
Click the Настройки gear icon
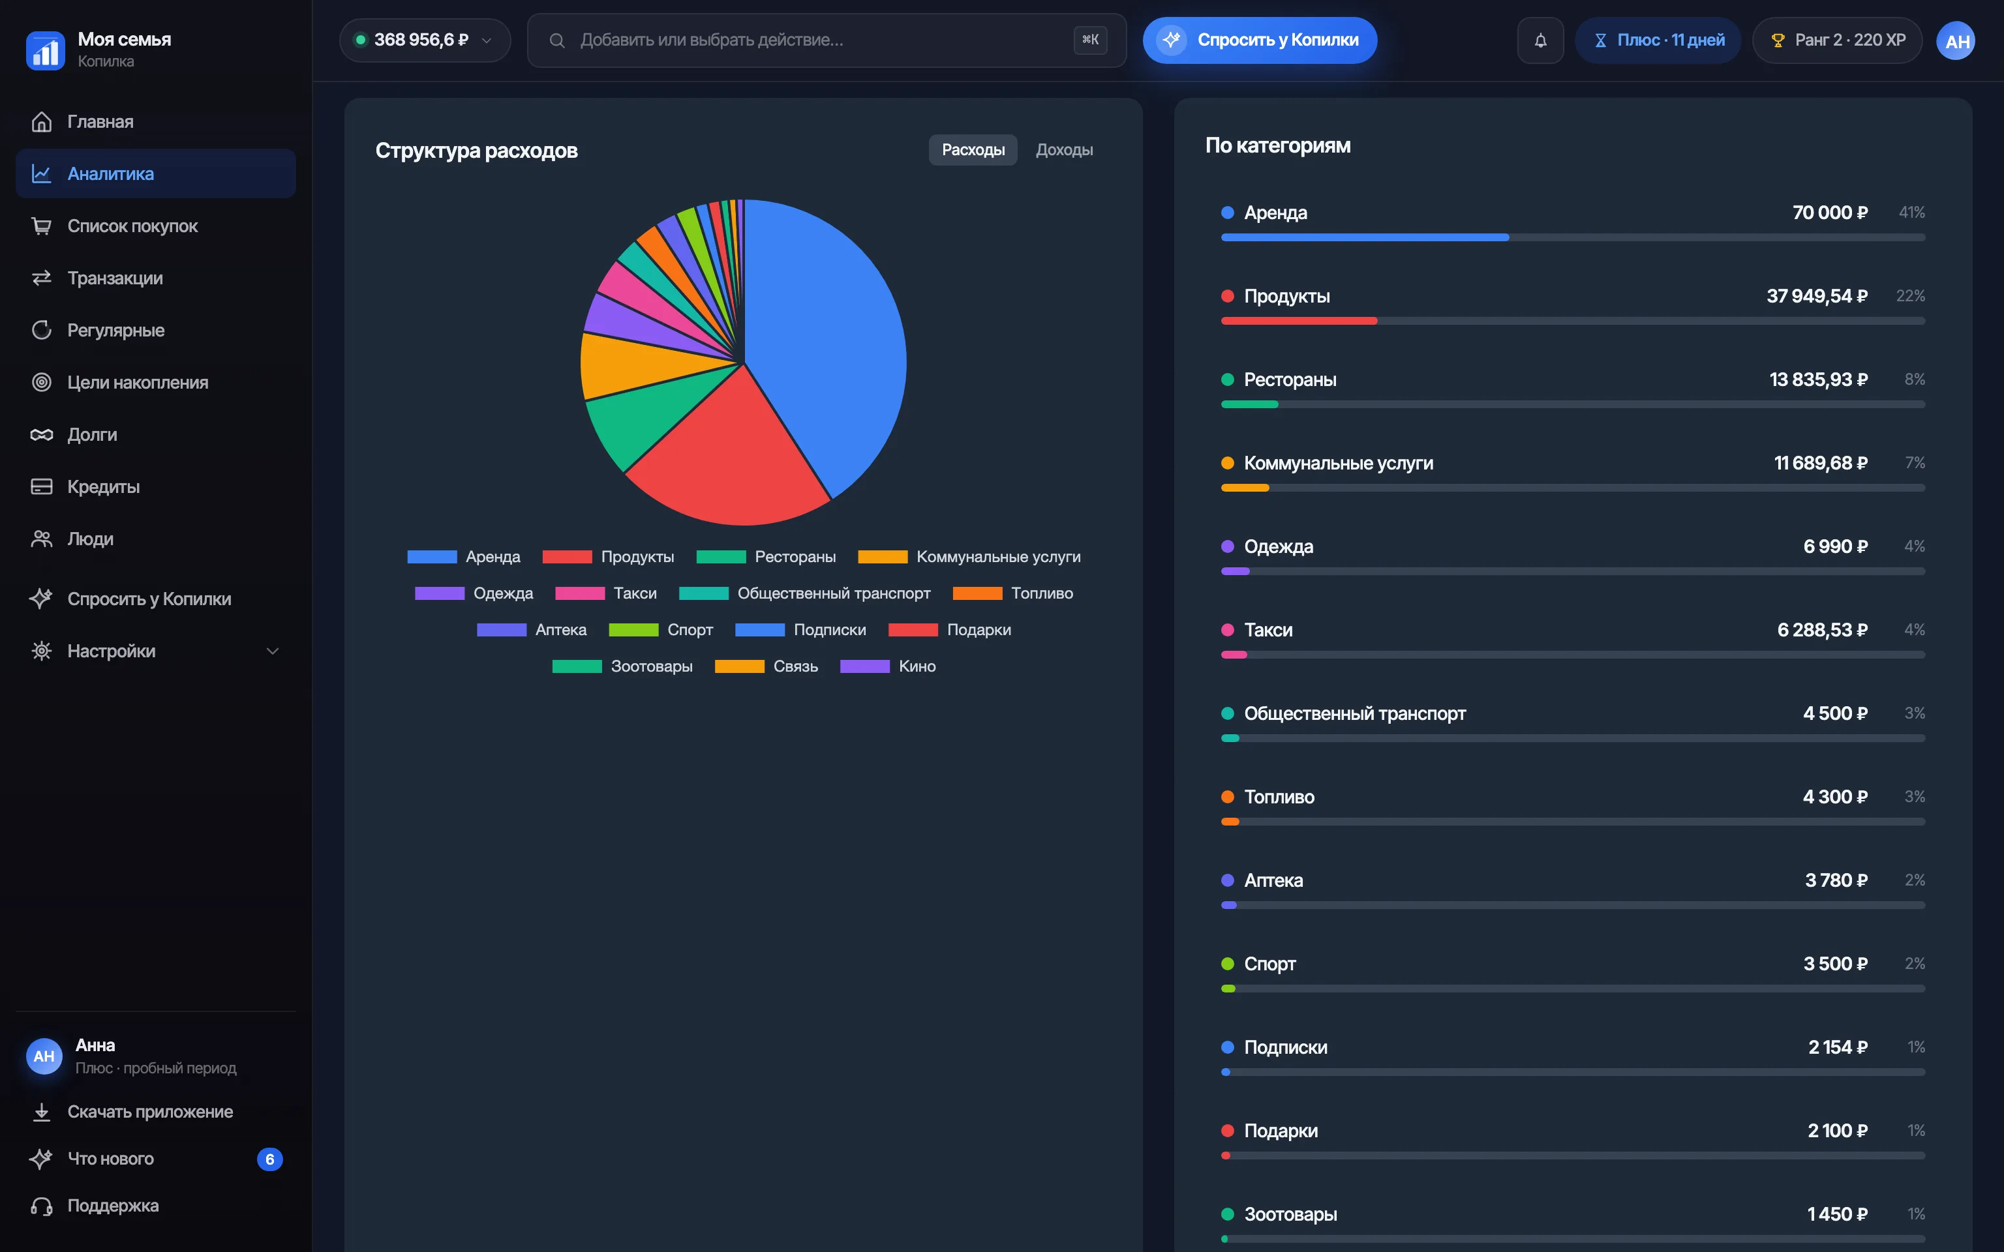point(41,651)
